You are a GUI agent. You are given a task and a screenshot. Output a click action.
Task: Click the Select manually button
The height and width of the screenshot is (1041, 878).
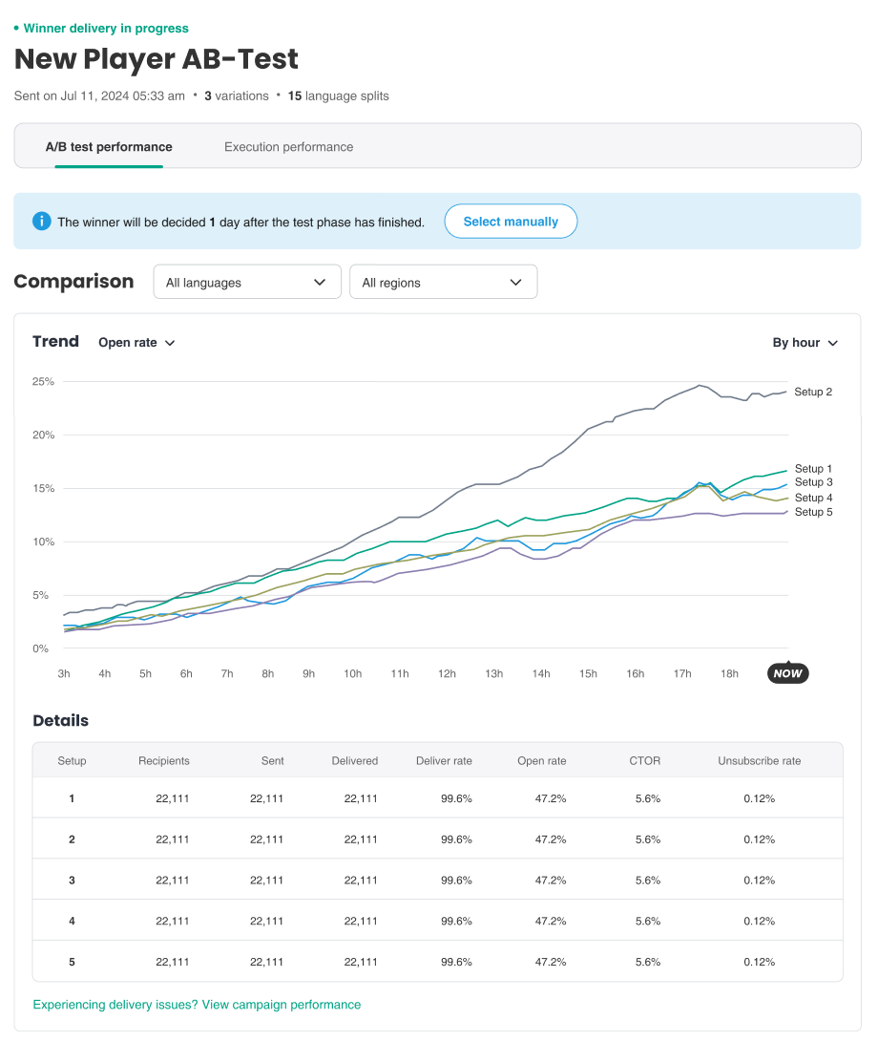511,222
